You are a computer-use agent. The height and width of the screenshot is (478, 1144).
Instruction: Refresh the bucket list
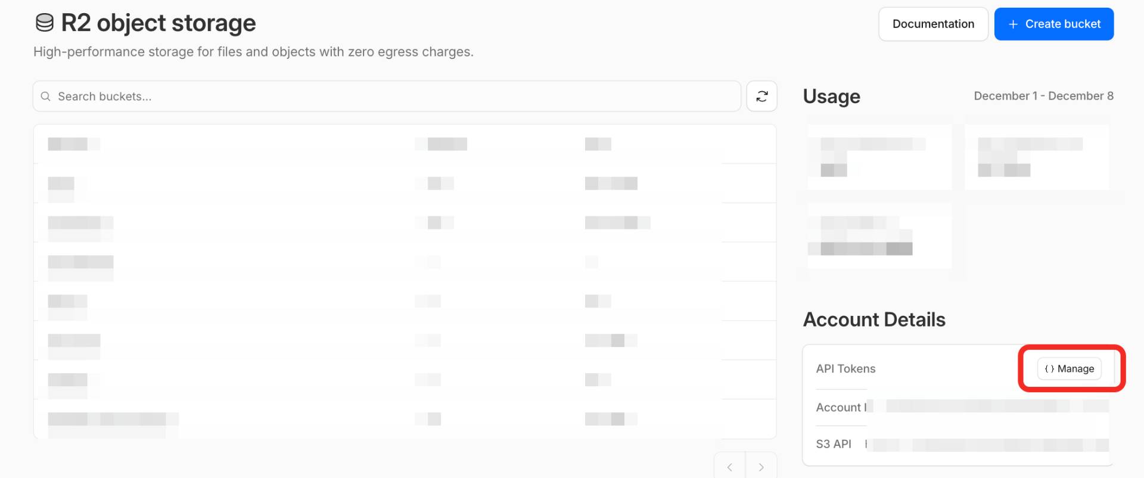761,96
